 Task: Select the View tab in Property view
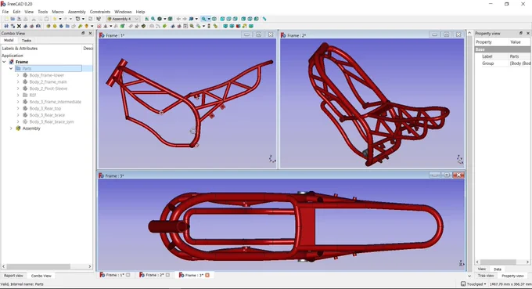tap(482, 269)
